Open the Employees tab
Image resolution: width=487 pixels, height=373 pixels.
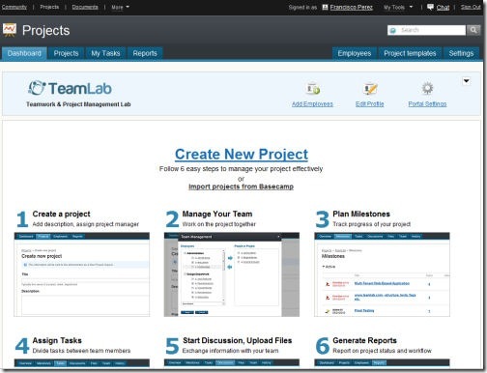[x=355, y=53]
